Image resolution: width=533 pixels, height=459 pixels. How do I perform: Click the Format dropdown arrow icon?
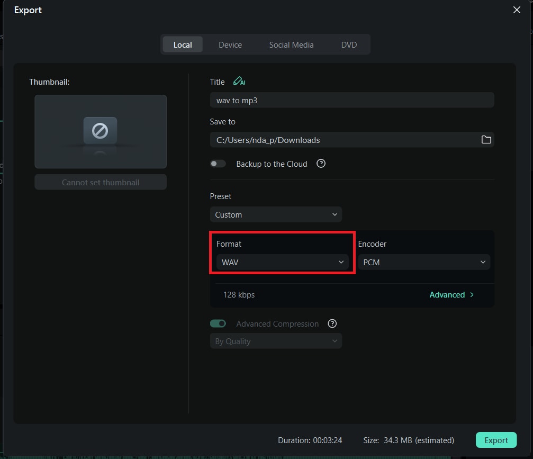pos(341,262)
